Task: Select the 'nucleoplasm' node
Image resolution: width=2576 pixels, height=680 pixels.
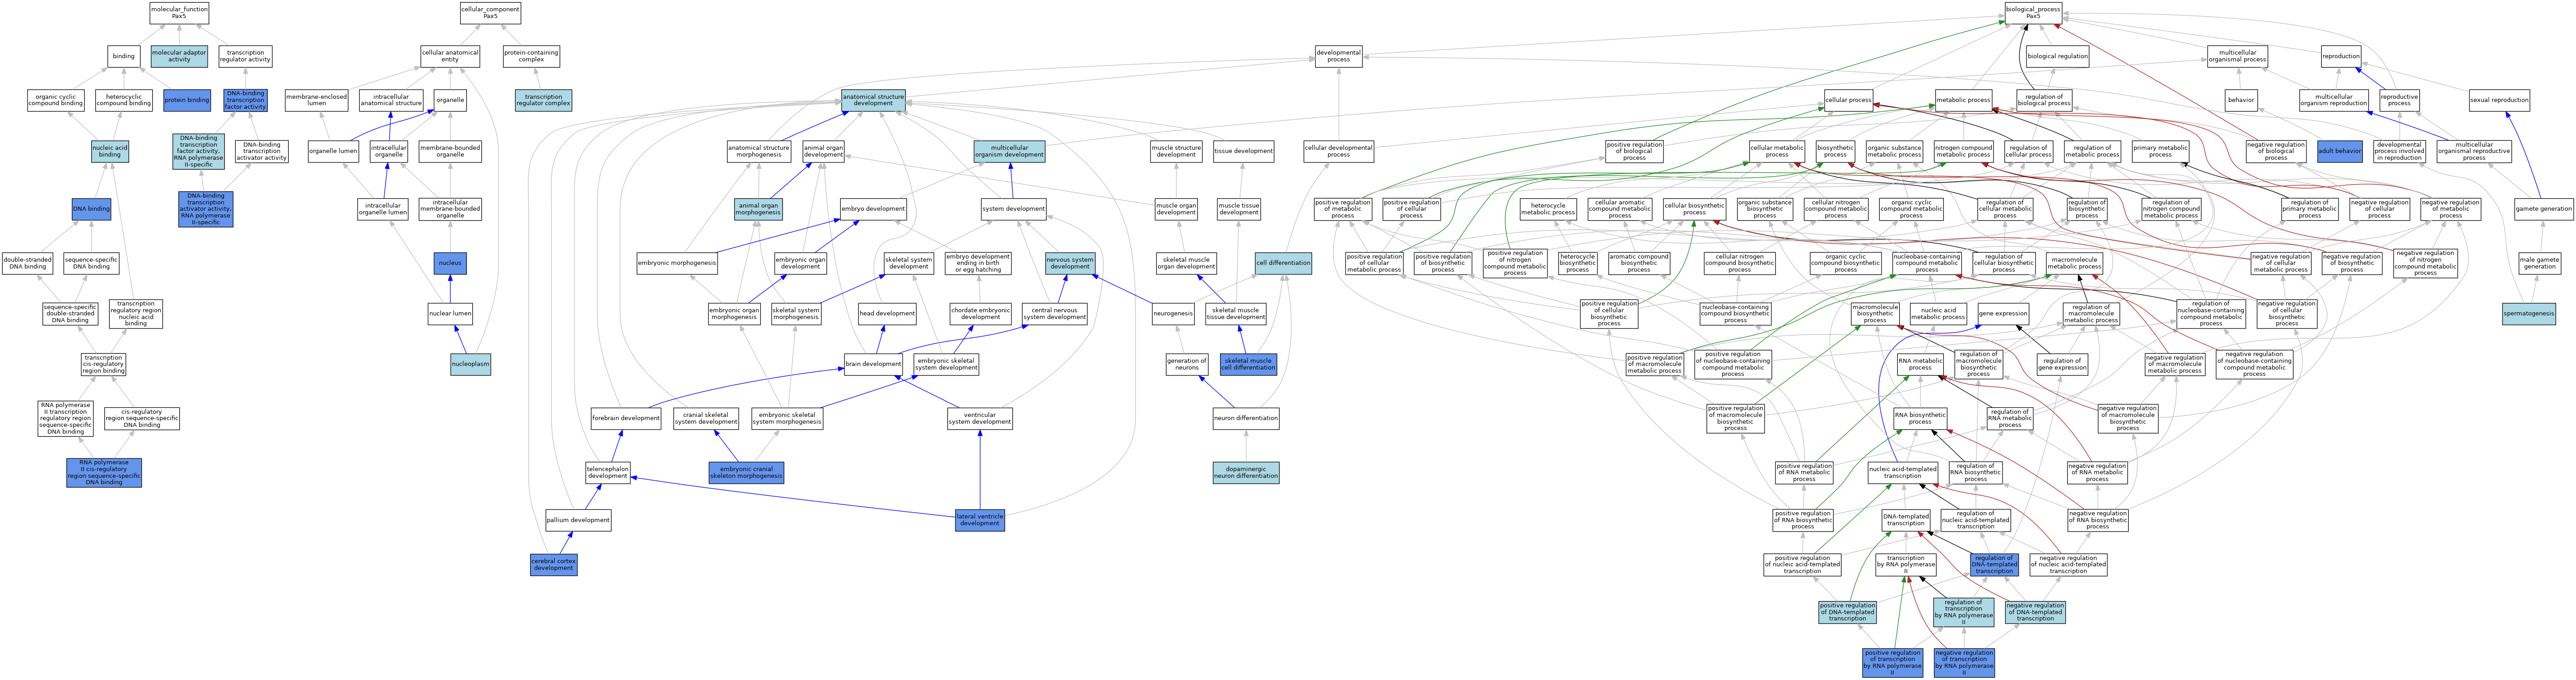Action: [x=470, y=364]
